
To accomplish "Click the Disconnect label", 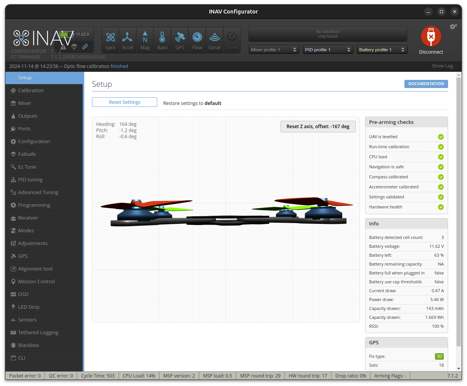I will (431, 52).
